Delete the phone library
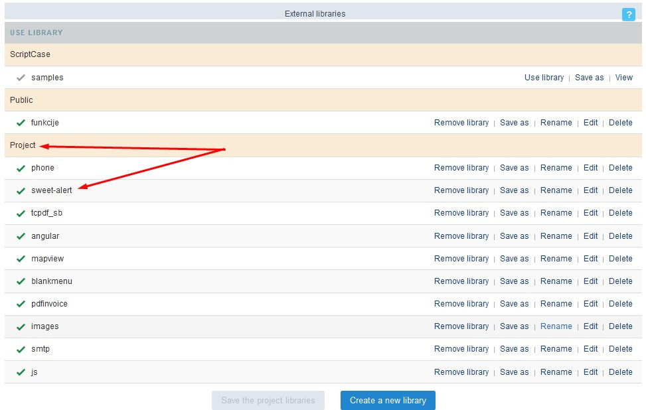 pyautogui.click(x=621, y=168)
